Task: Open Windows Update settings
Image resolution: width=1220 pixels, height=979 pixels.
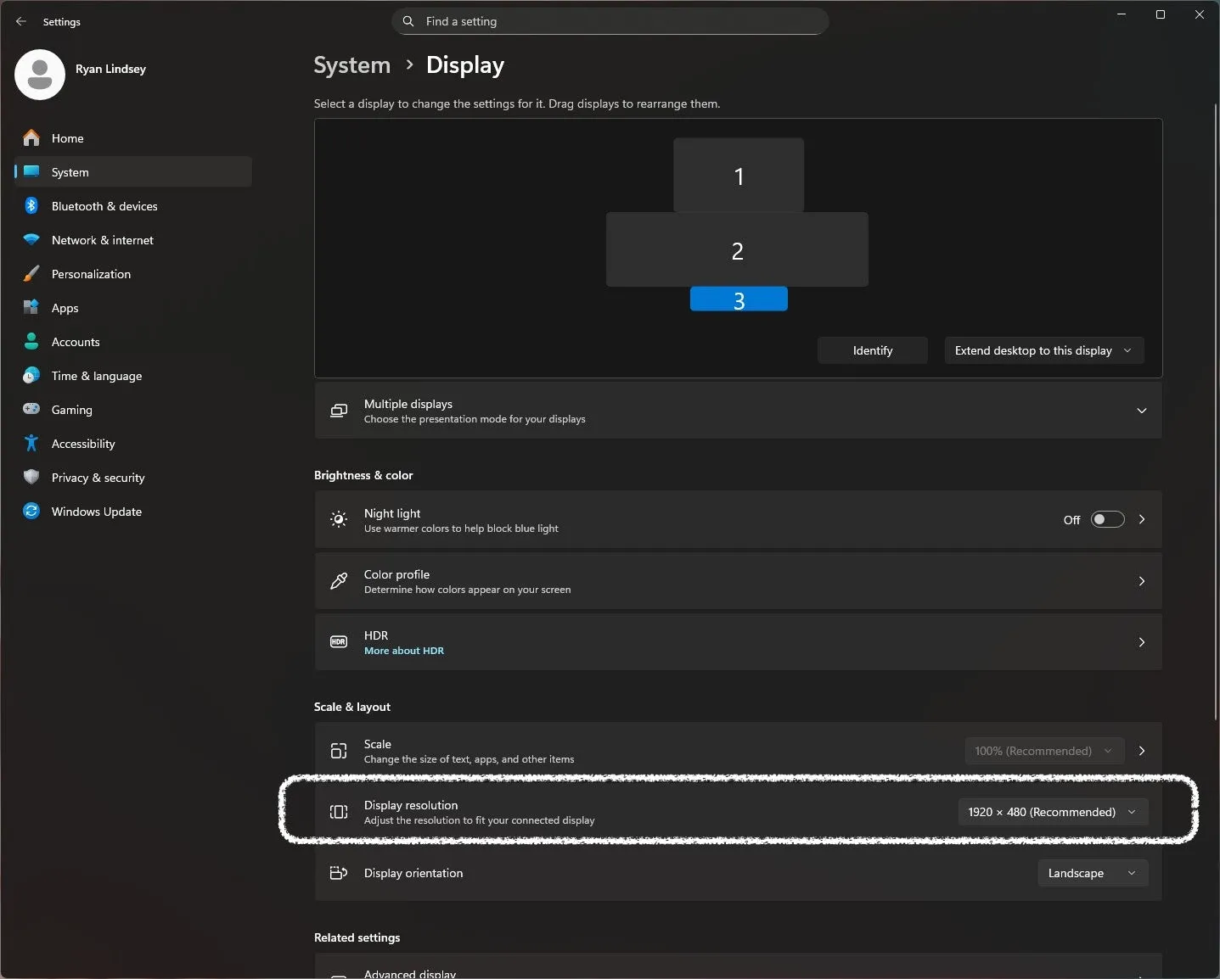Action: tap(133, 511)
